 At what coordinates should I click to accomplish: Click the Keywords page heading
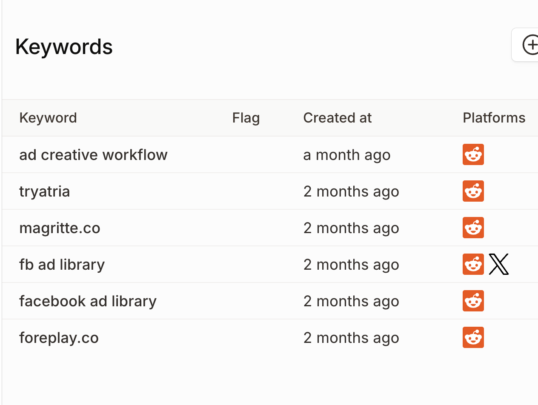(63, 46)
